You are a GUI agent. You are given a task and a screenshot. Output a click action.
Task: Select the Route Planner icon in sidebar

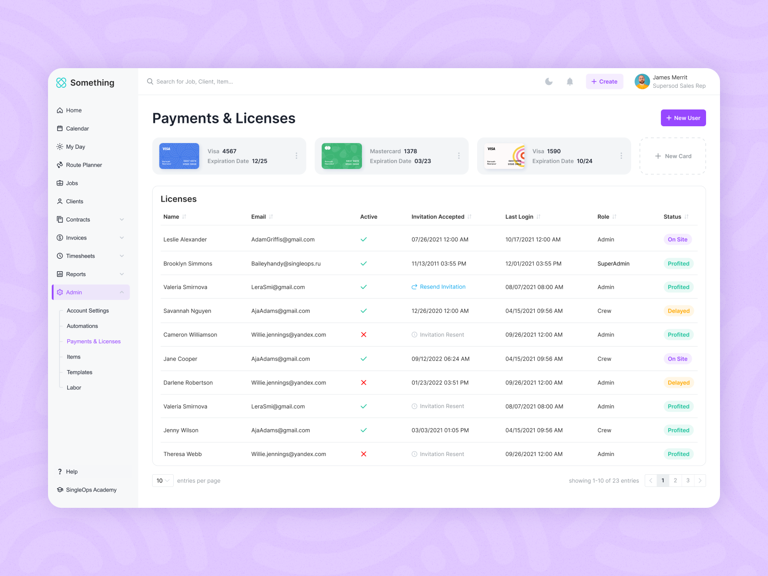(x=60, y=165)
